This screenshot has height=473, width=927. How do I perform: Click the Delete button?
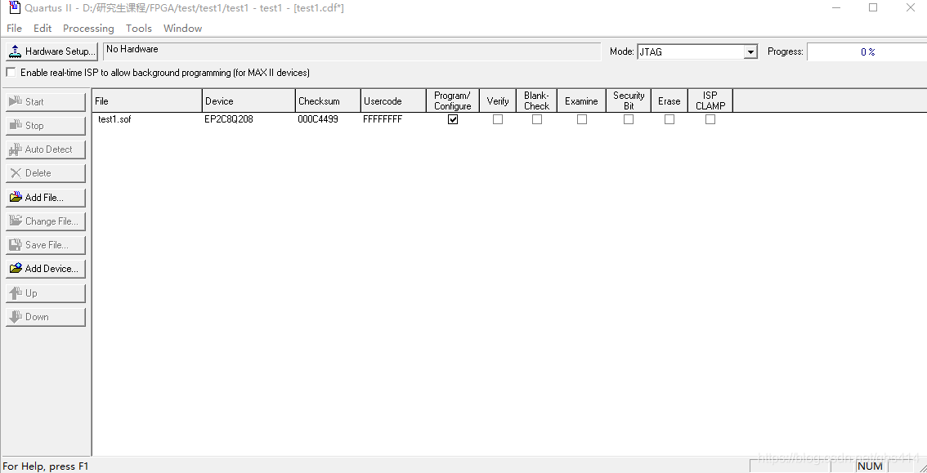pos(46,173)
